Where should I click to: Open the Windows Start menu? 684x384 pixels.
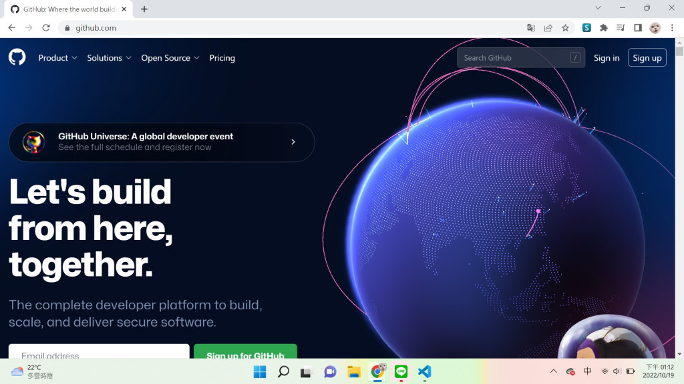(x=260, y=372)
